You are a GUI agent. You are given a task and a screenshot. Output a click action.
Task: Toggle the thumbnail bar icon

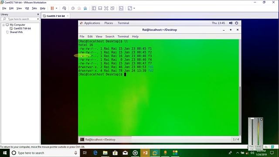100,8
